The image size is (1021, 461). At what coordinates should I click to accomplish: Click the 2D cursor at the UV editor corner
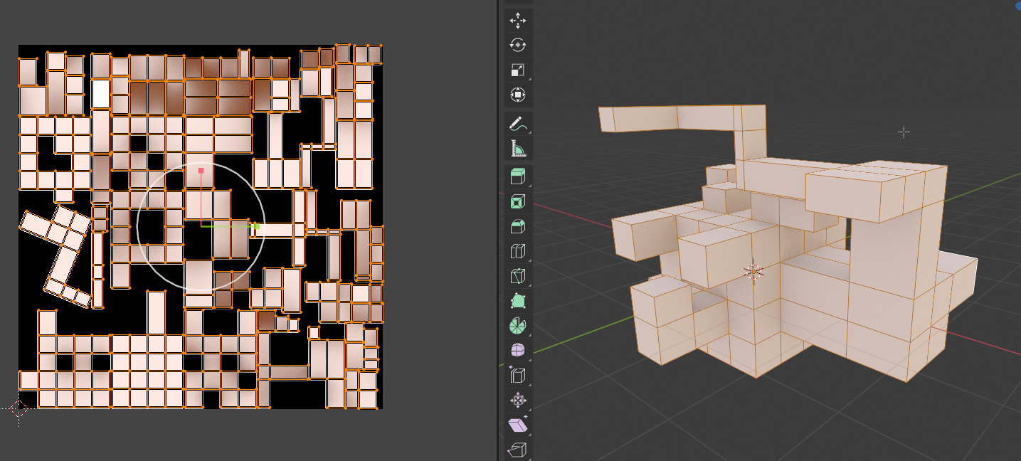coord(18,409)
